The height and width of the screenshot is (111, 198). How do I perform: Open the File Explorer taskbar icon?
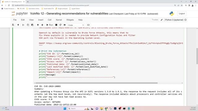(x=101, y=109)
